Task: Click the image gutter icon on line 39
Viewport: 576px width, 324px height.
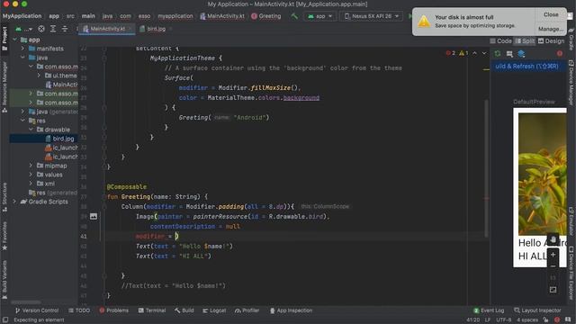Action: coord(94,216)
